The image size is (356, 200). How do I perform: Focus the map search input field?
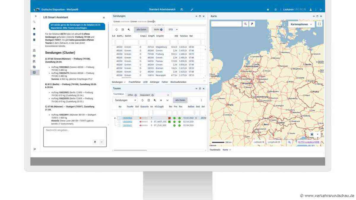(x=226, y=24)
